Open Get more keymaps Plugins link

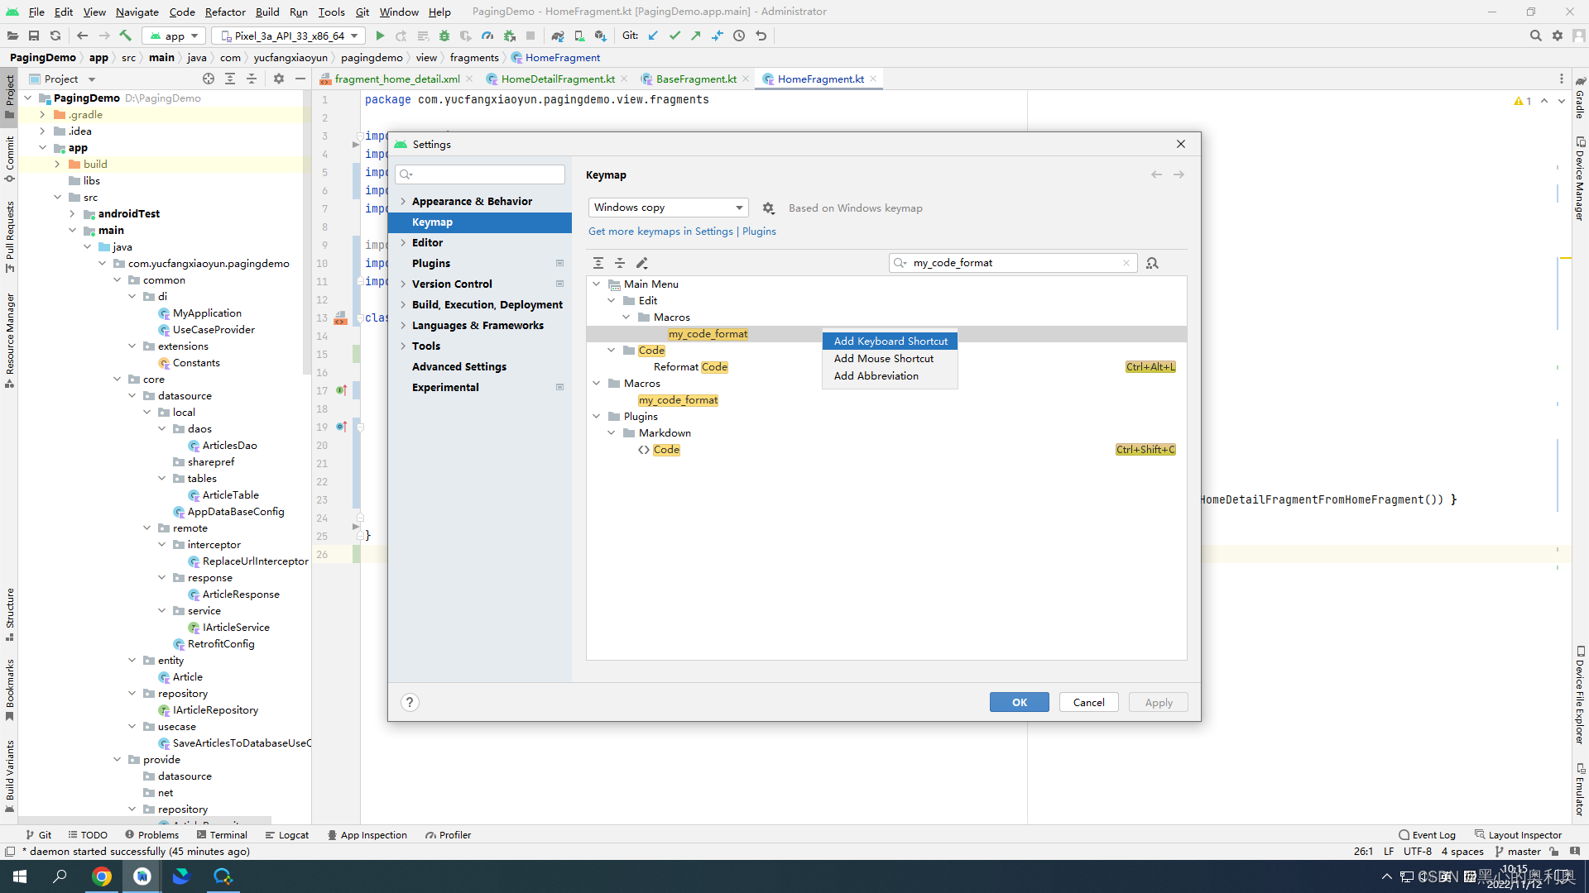pyautogui.click(x=759, y=232)
